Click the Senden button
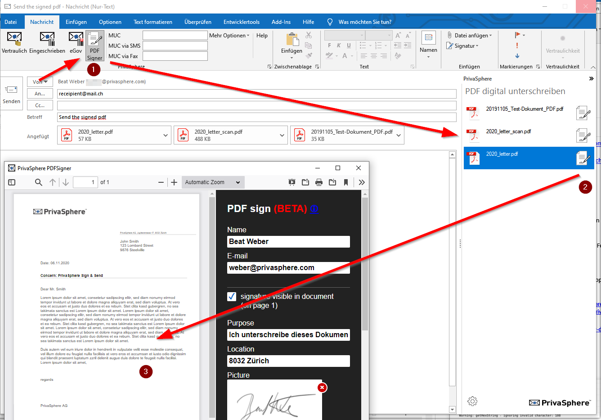 tap(12, 94)
